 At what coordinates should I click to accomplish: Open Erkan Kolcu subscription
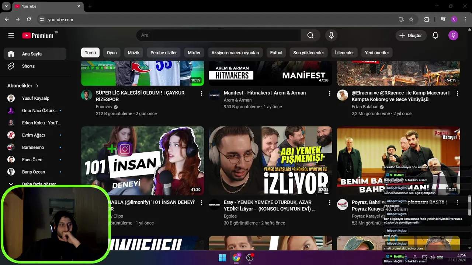click(x=35, y=123)
